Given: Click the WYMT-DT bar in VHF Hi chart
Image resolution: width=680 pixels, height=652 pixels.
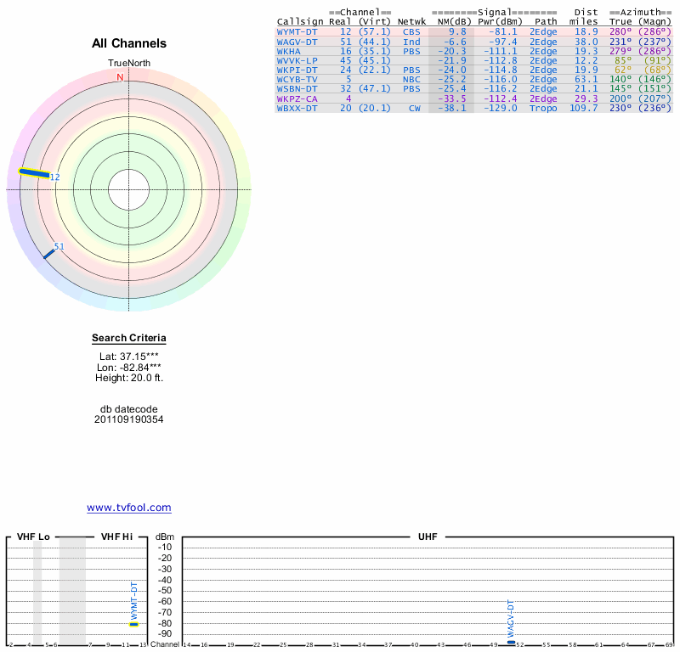Looking at the screenshot, I should point(133,624).
